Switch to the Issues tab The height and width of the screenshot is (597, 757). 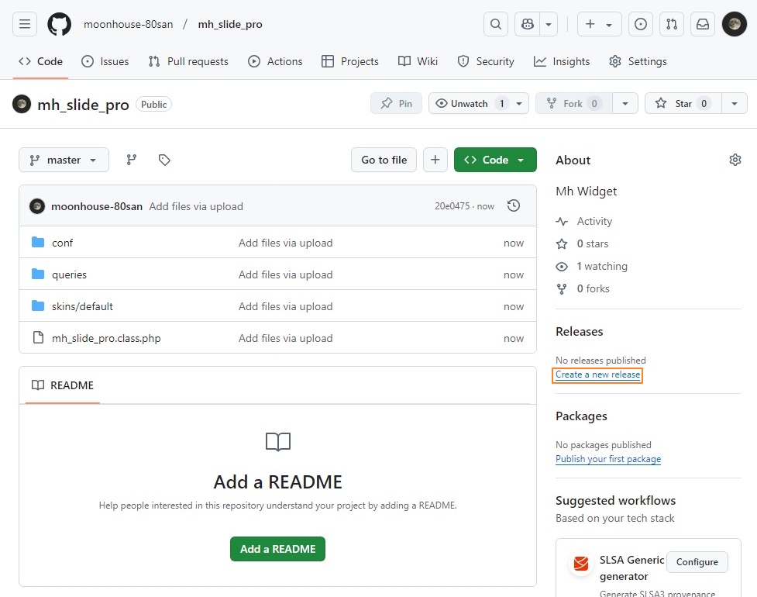pyautogui.click(x=105, y=61)
